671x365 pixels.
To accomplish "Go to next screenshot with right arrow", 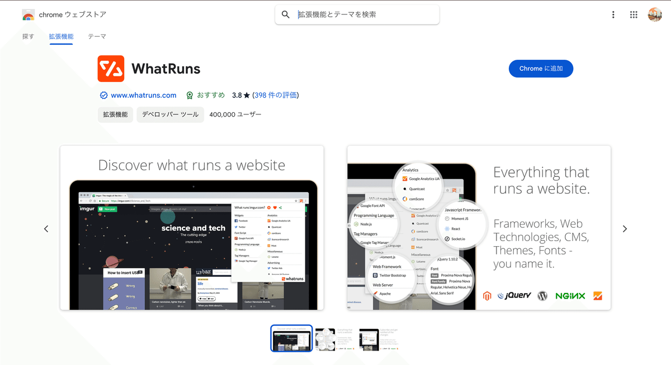I will [625, 229].
